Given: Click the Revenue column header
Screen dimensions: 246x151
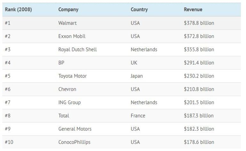Looking at the screenshot, I should point(193,10).
